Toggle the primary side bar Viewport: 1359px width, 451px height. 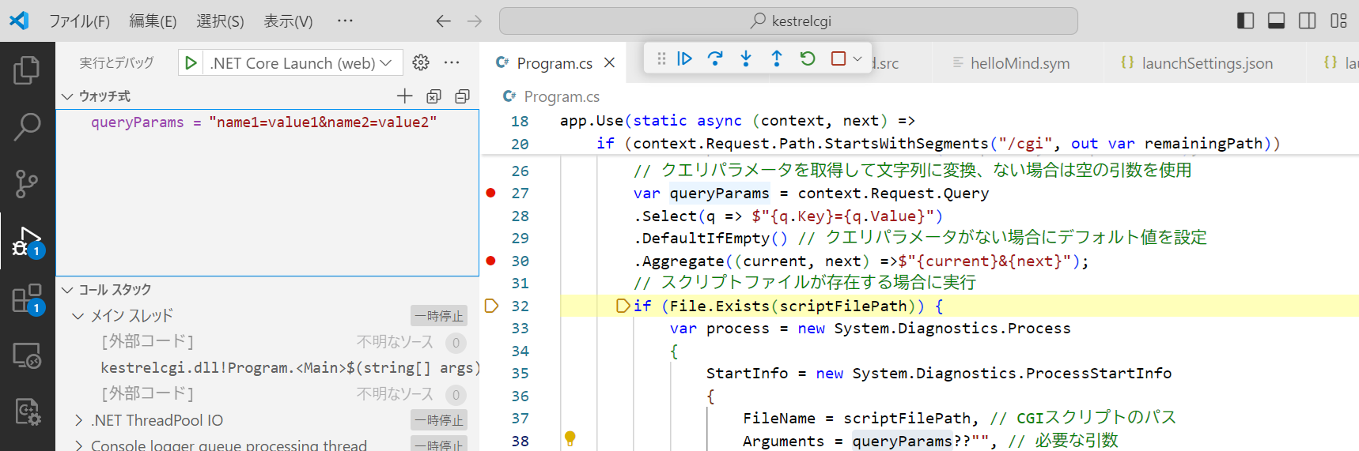click(1245, 21)
